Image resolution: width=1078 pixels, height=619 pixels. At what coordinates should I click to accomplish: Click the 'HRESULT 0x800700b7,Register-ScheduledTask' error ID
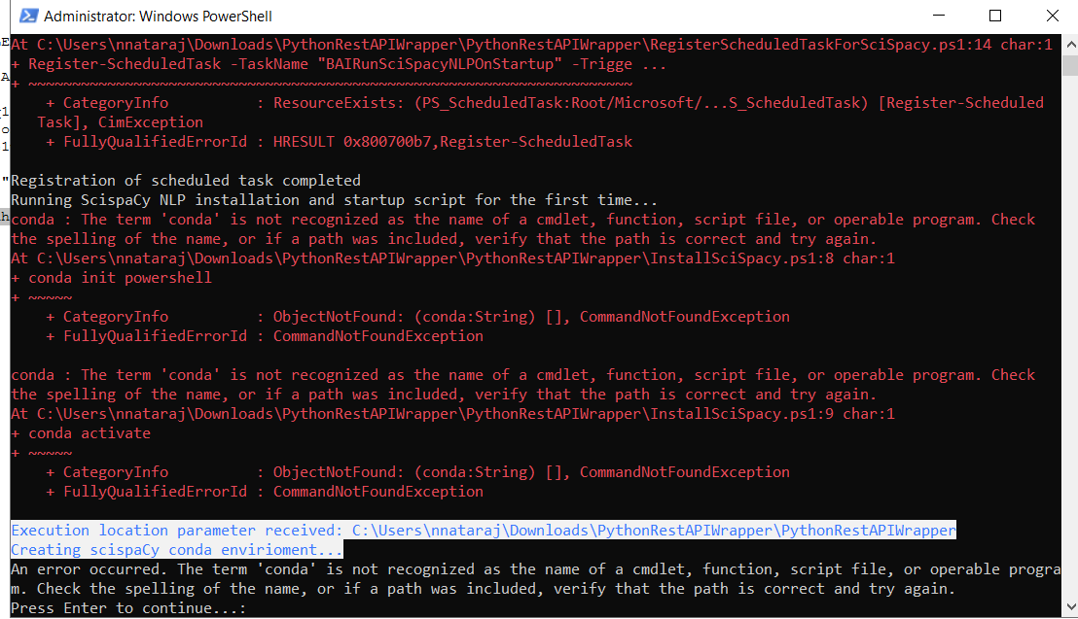(x=452, y=142)
